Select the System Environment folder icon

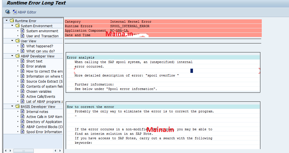pos(17,25)
